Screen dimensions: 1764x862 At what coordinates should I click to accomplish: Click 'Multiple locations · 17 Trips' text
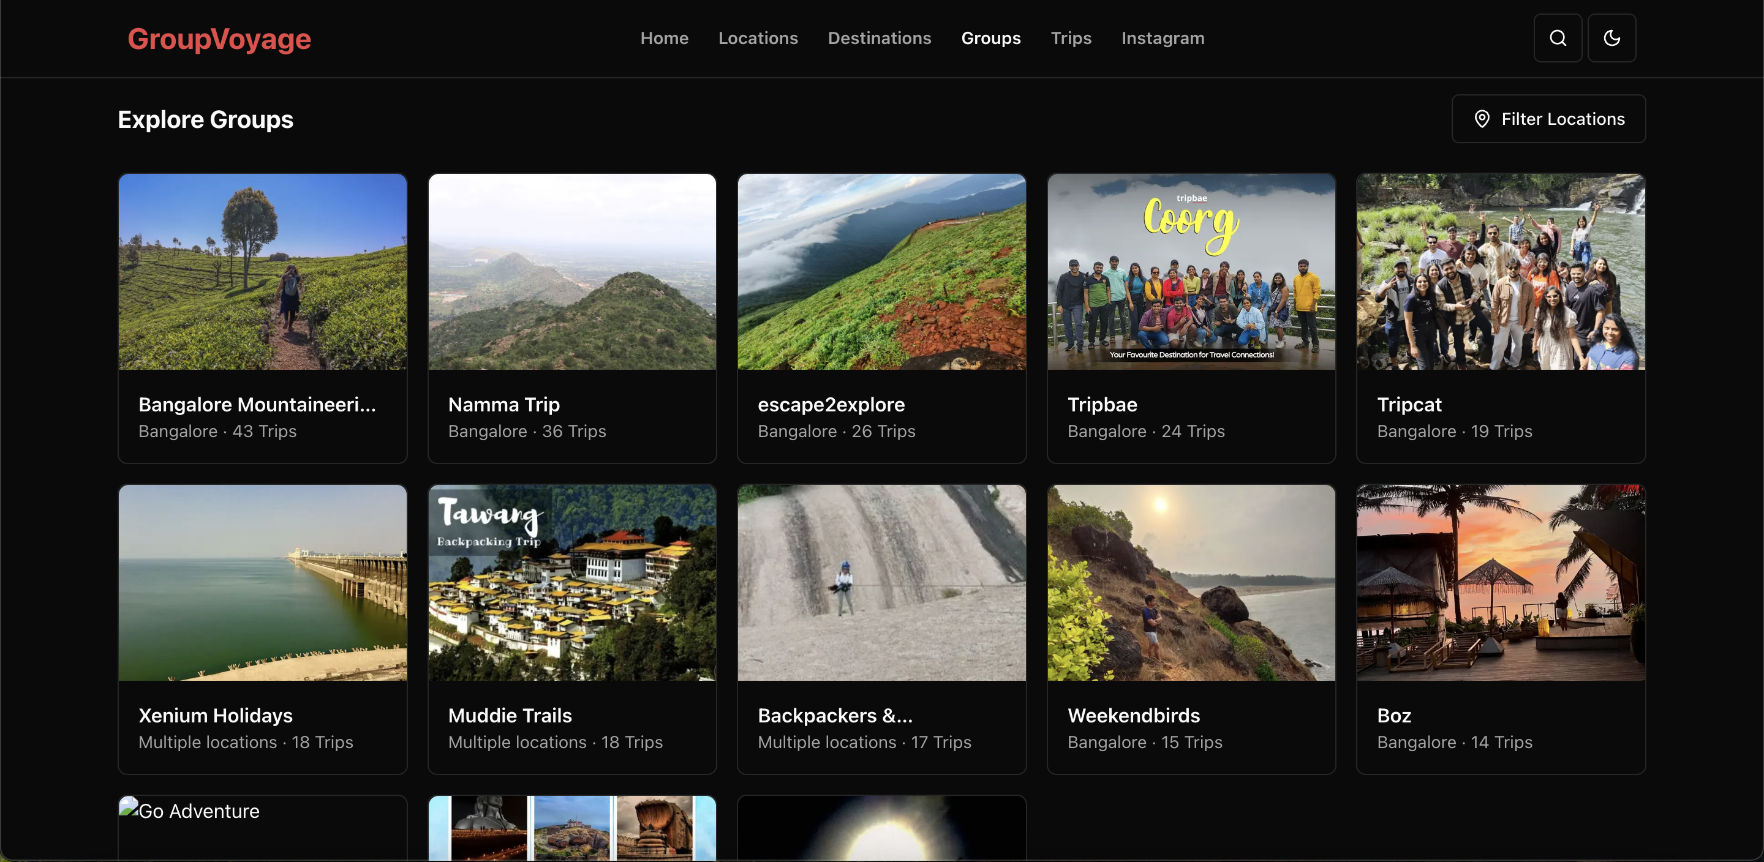click(864, 742)
